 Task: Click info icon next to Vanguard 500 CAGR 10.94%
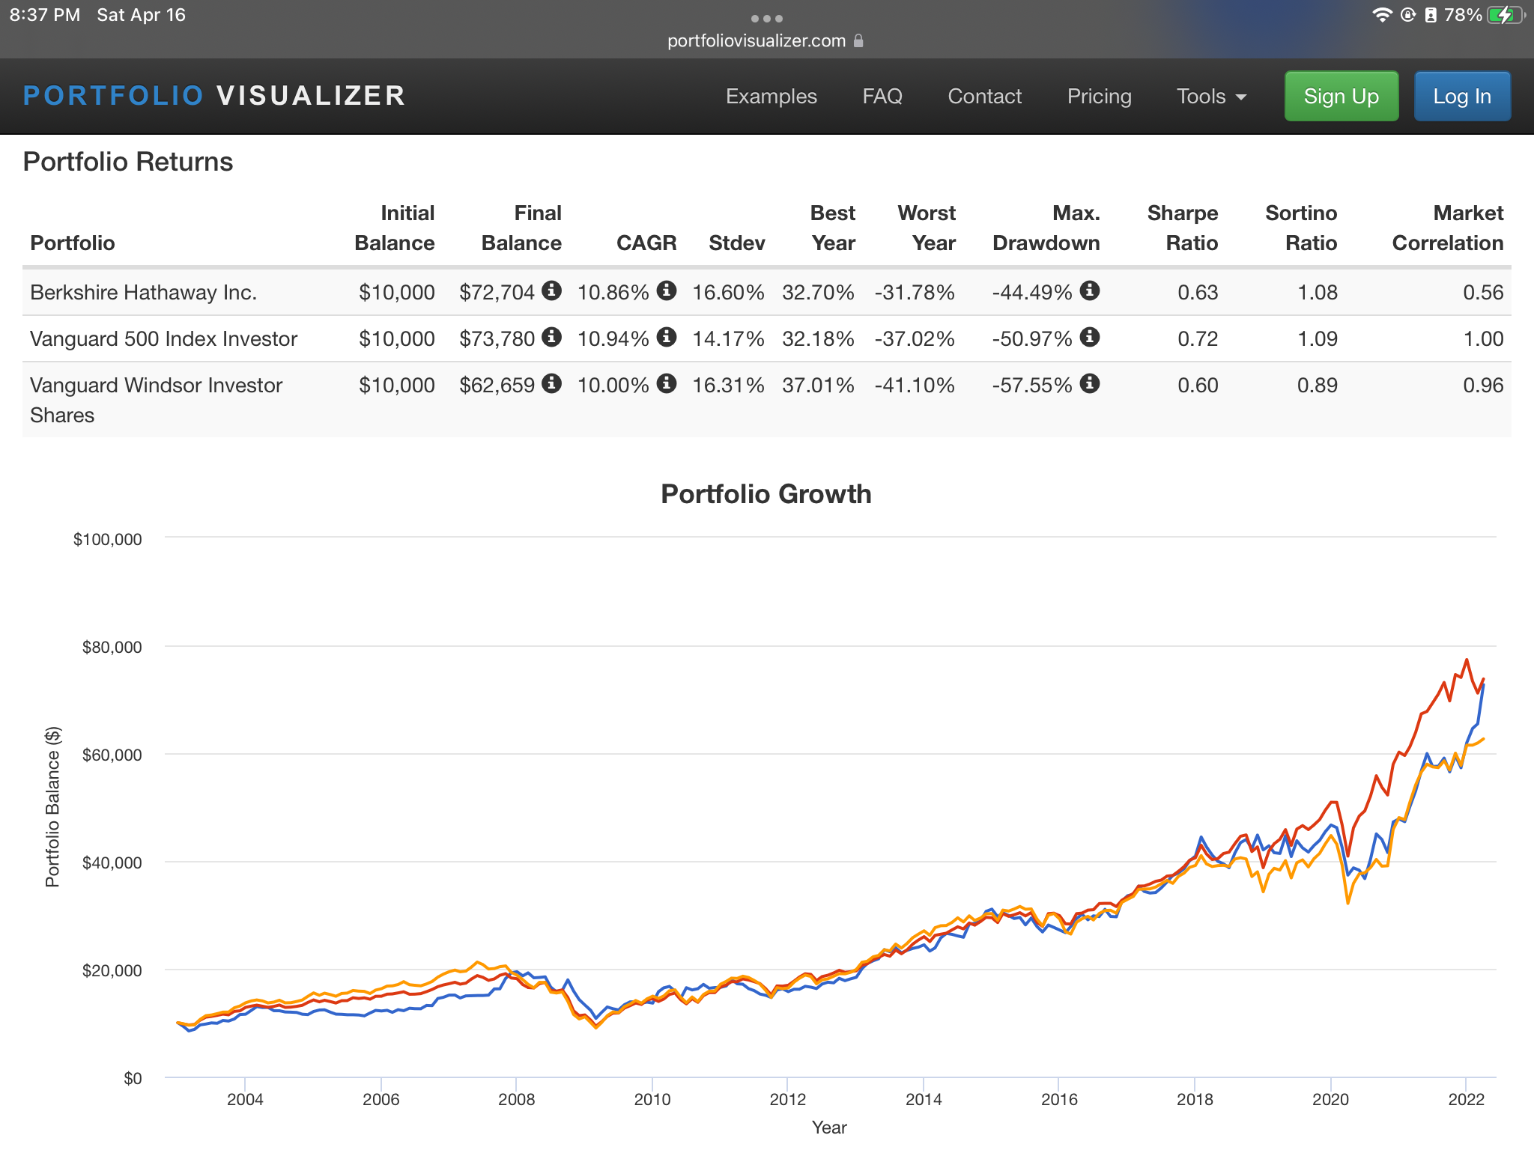point(667,337)
